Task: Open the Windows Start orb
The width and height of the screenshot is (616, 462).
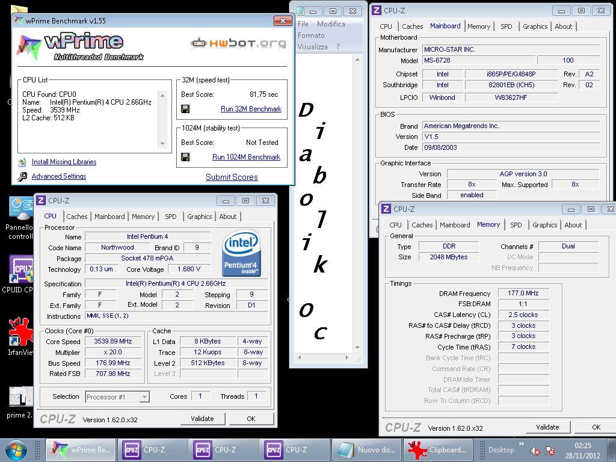Action: tap(16, 450)
